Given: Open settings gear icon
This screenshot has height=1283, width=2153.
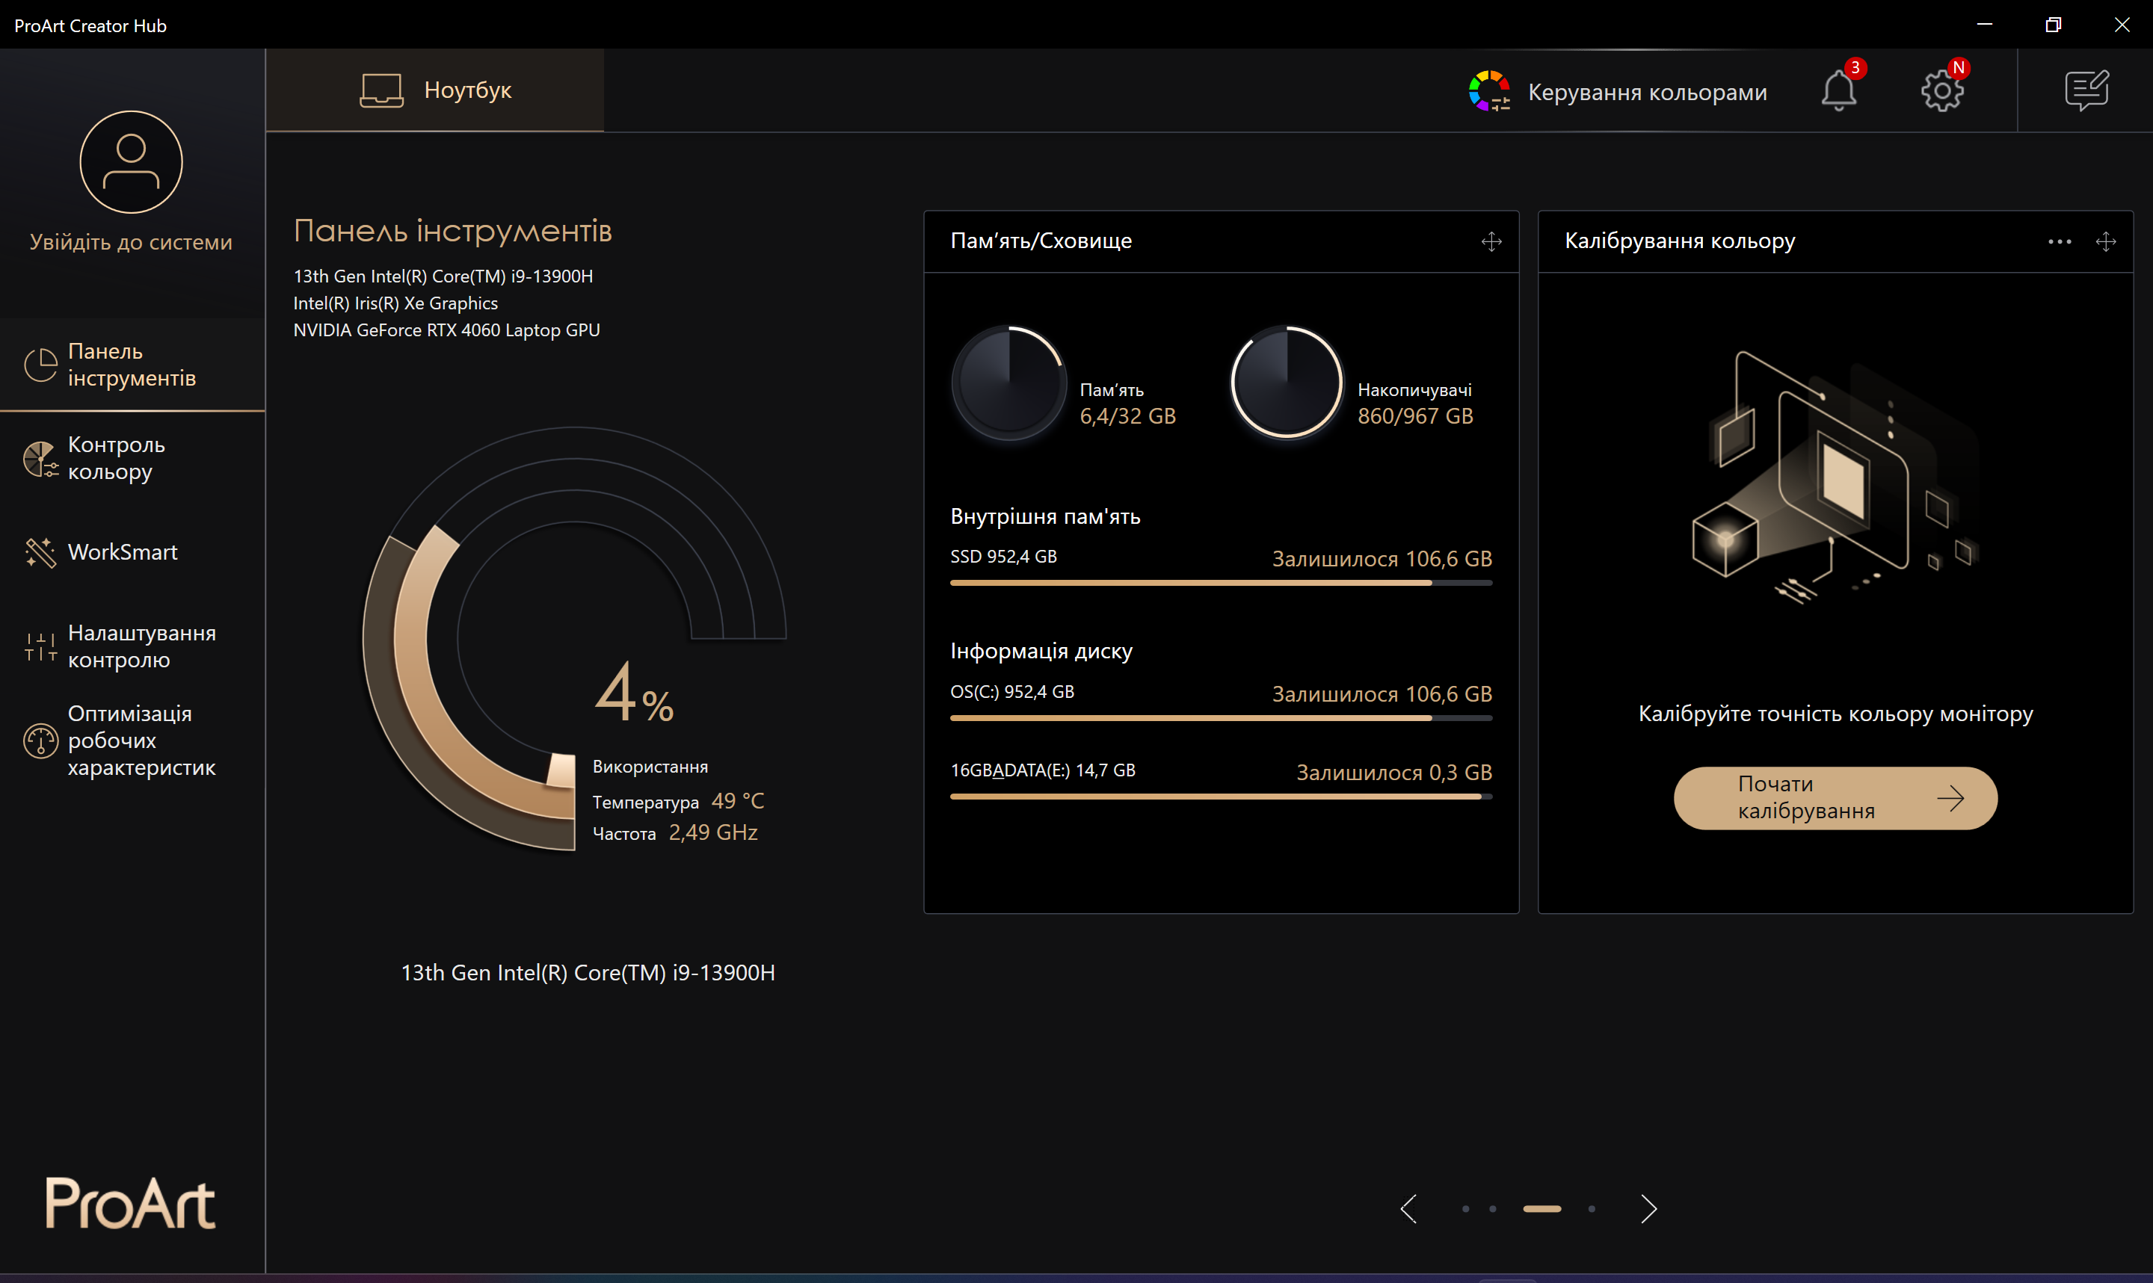Looking at the screenshot, I should tap(1941, 90).
